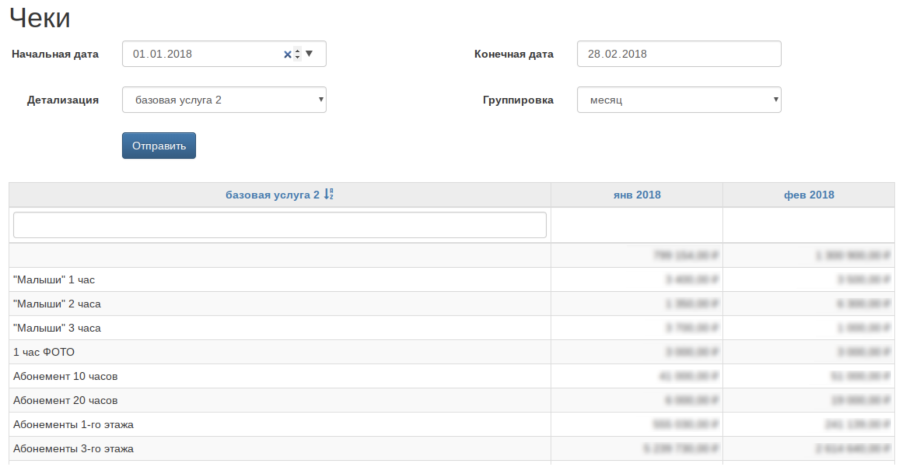Select the Абонемент 20 часов row
Viewport: 899px width, 465px height.
point(452,400)
